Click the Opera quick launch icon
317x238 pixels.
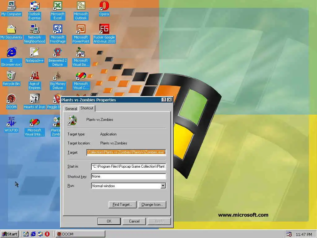pos(47,234)
